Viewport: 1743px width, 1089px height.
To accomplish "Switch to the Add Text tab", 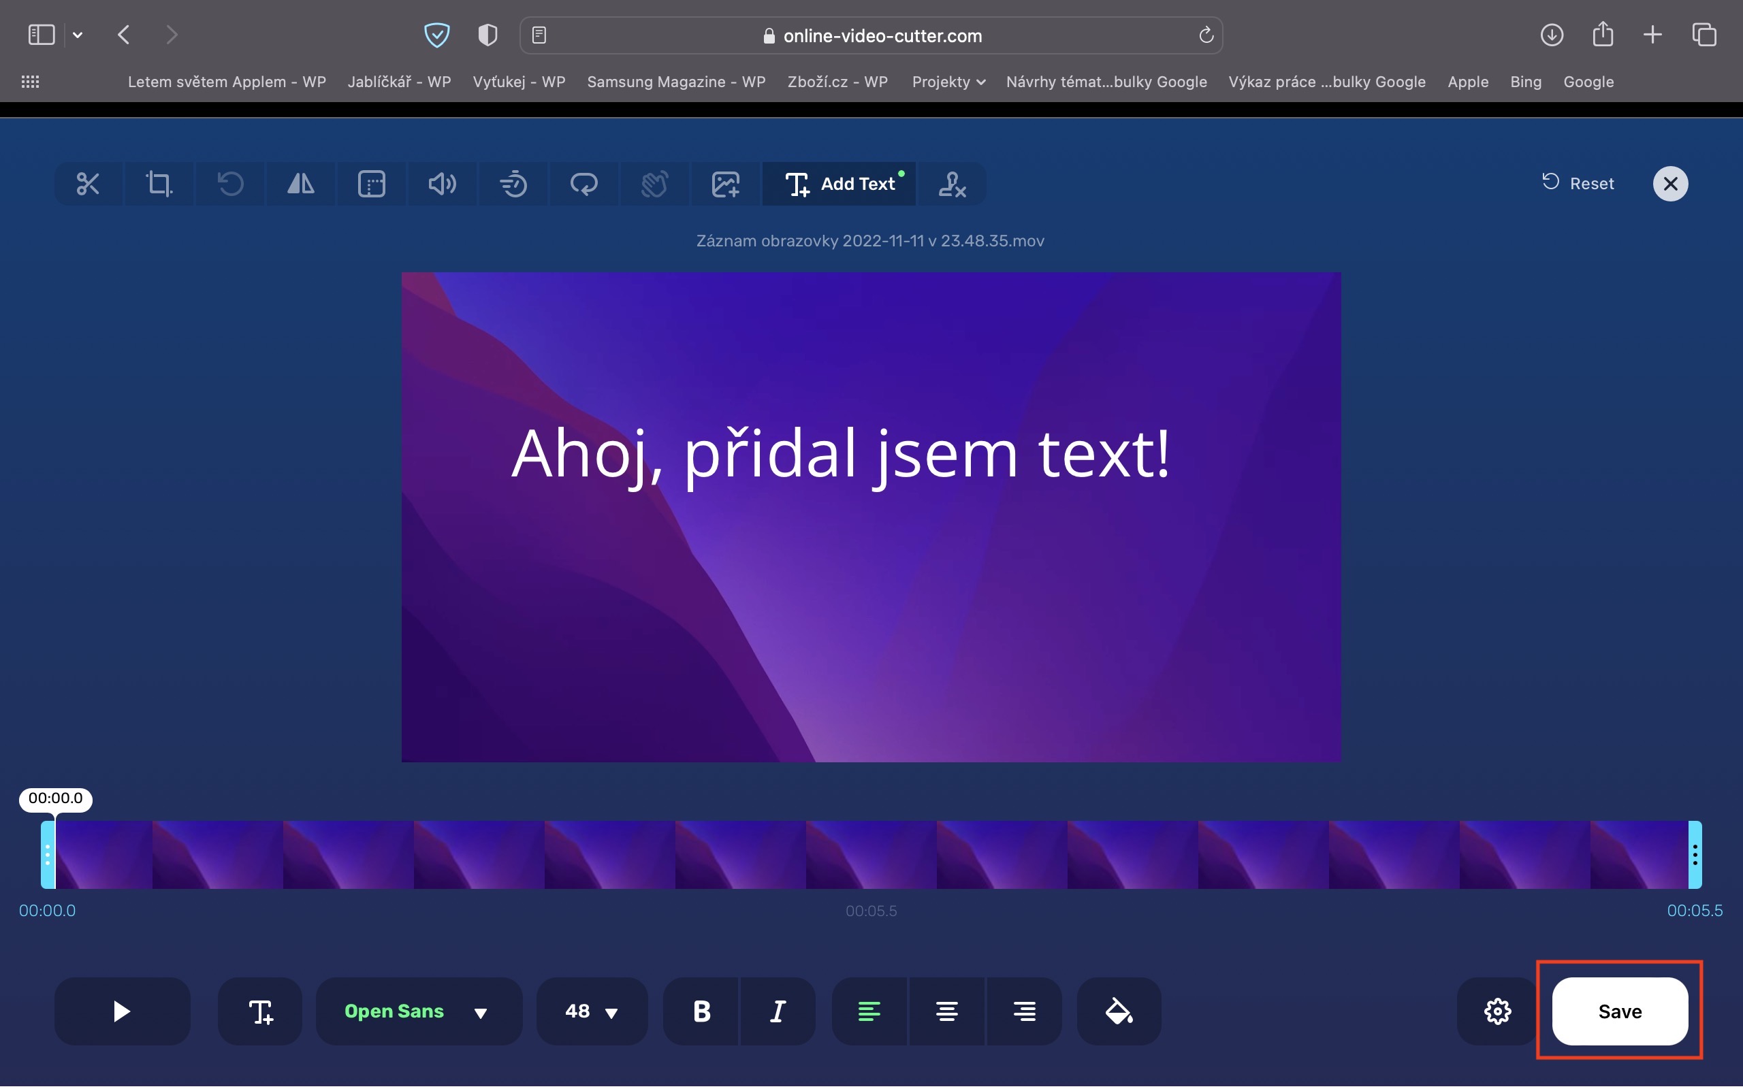I will coord(839,184).
